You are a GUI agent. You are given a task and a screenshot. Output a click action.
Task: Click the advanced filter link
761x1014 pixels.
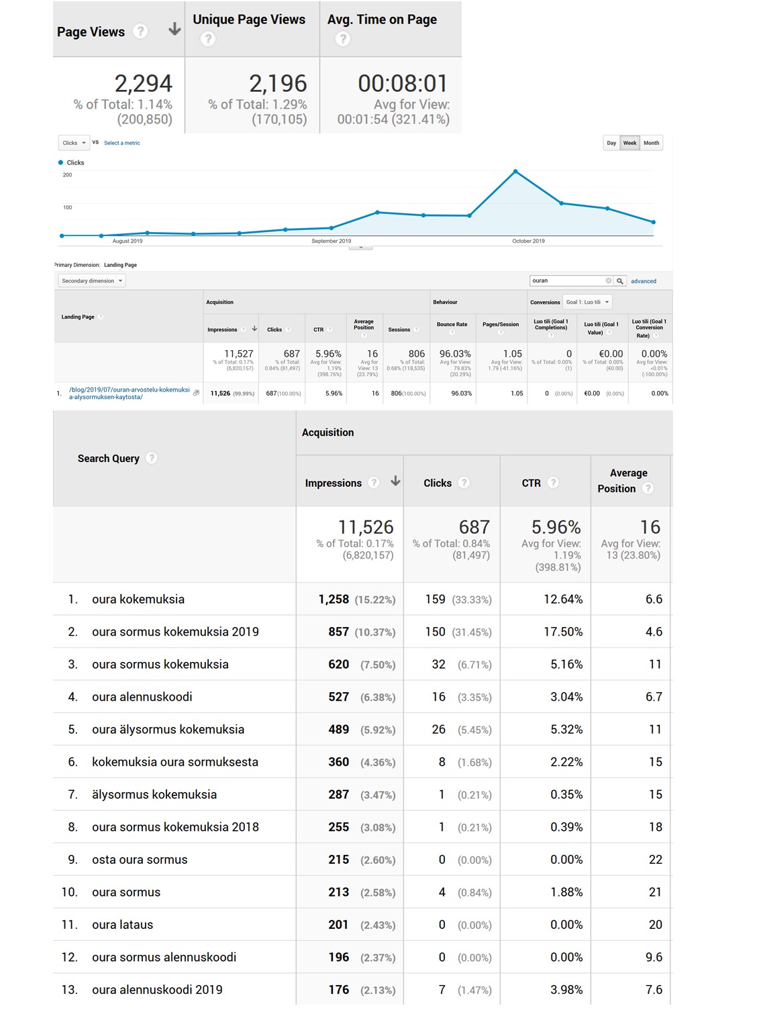click(x=644, y=282)
